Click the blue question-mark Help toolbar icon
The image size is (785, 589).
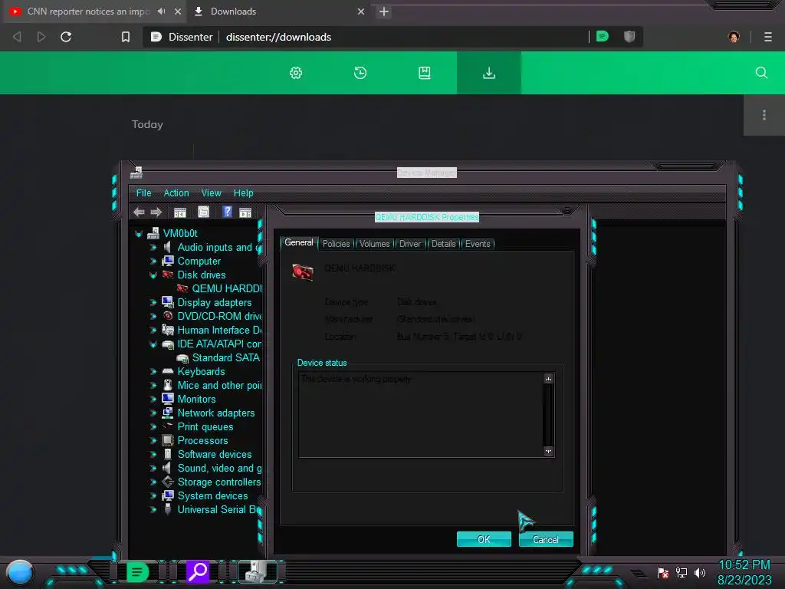coord(227,212)
